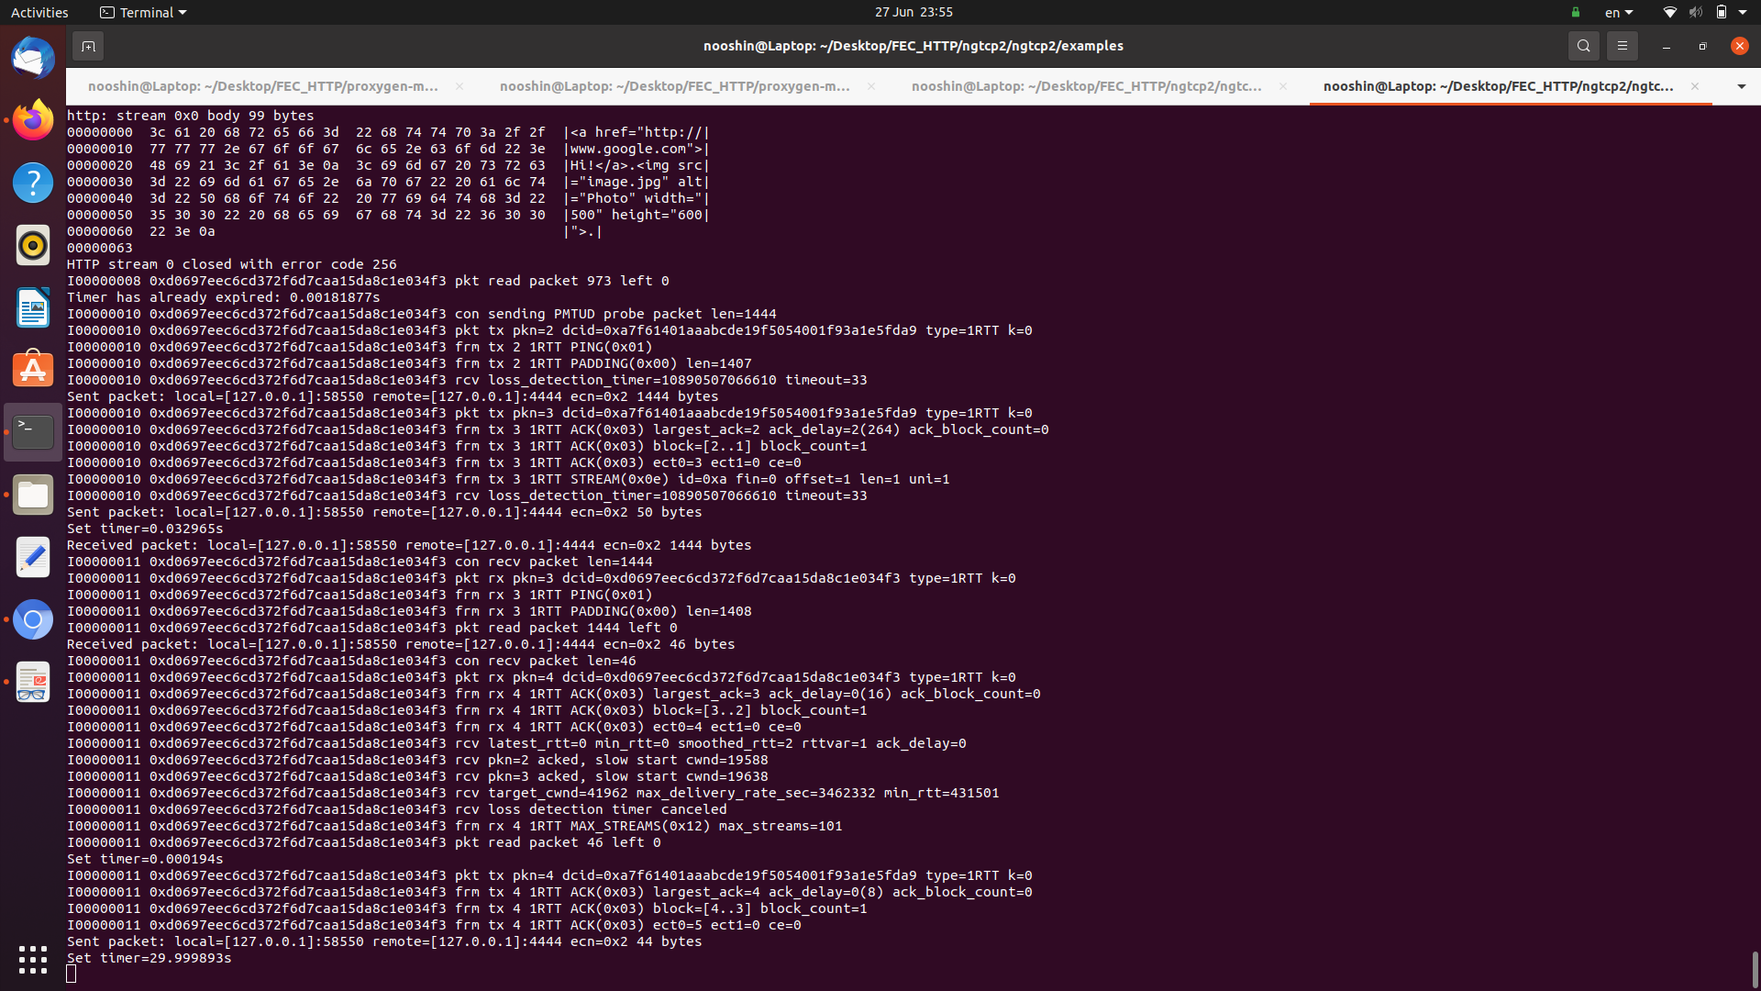Show applications grid in dock

click(x=33, y=959)
